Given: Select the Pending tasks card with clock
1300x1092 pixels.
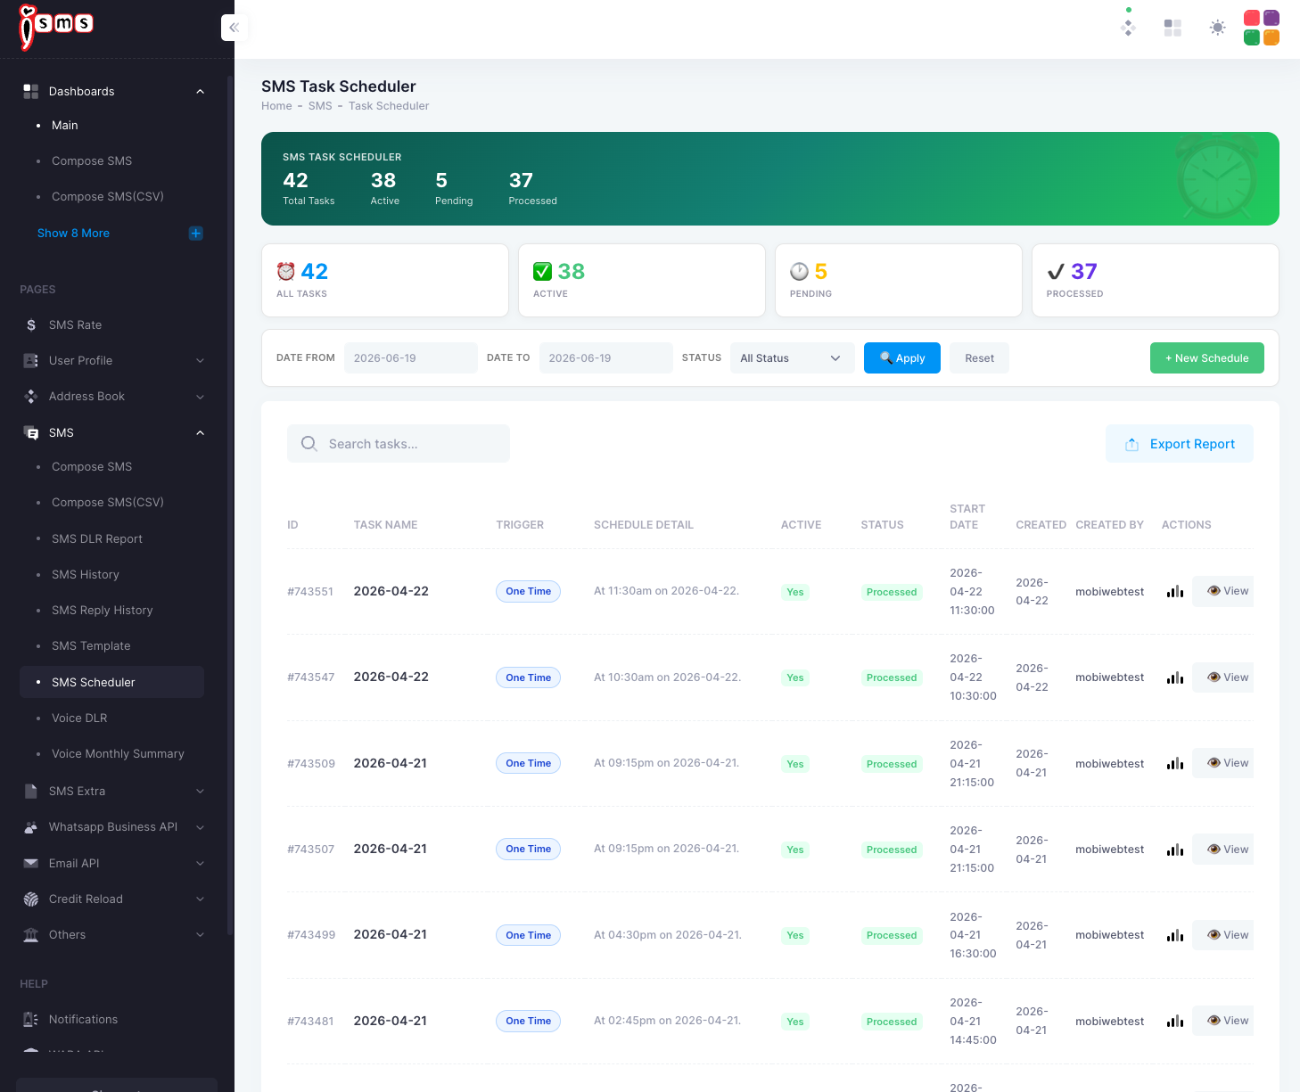Looking at the screenshot, I should 899,281.
